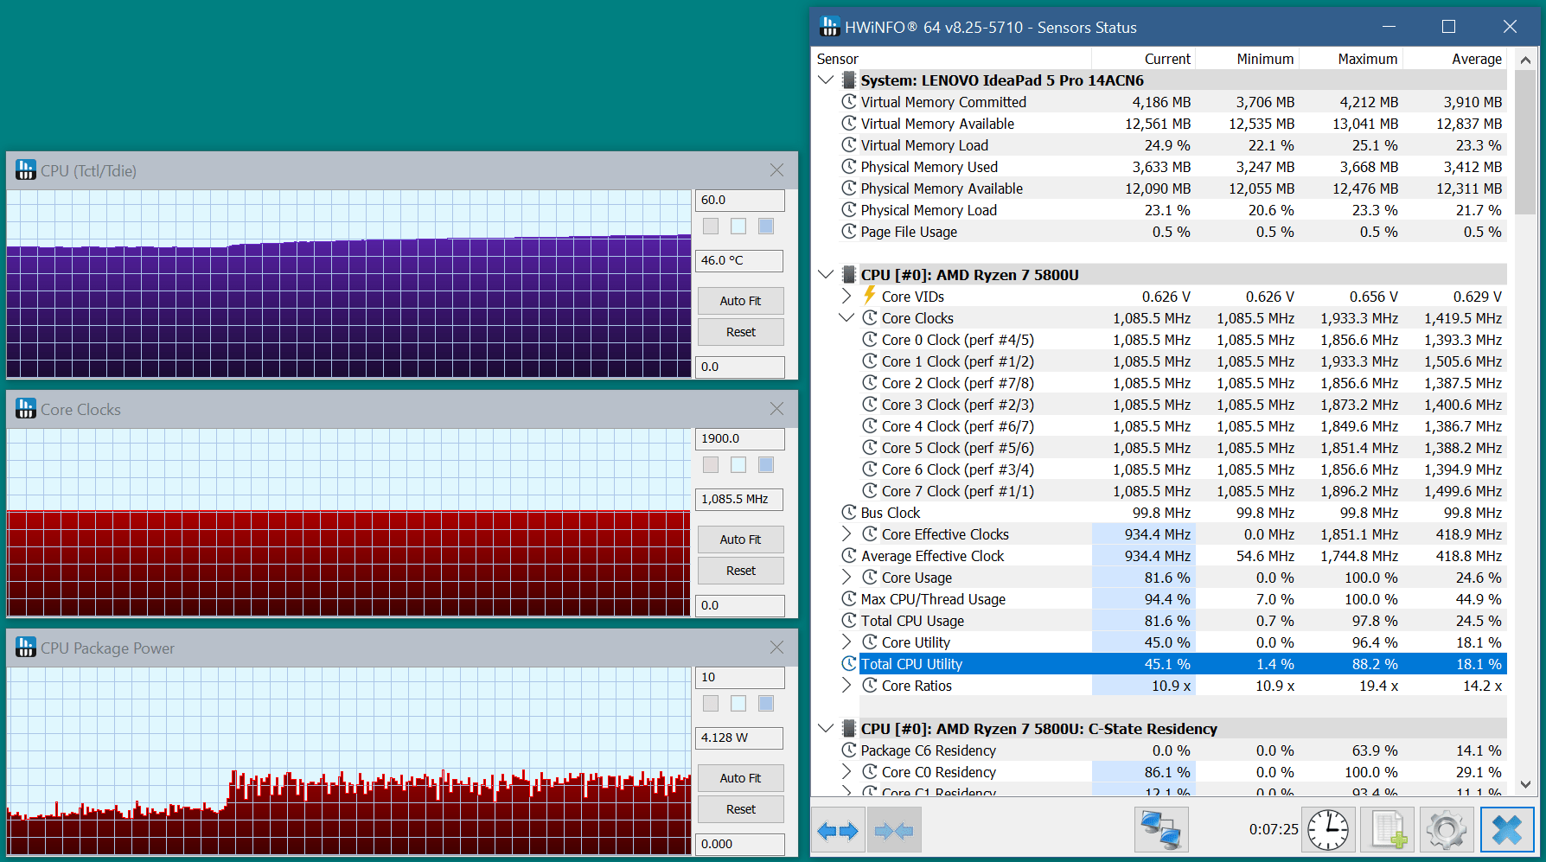The width and height of the screenshot is (1546, 862).
Task: Select the Core 7 Clock (perf #1/1) row
Action: pyautogui.click(x=1159, y=491)
